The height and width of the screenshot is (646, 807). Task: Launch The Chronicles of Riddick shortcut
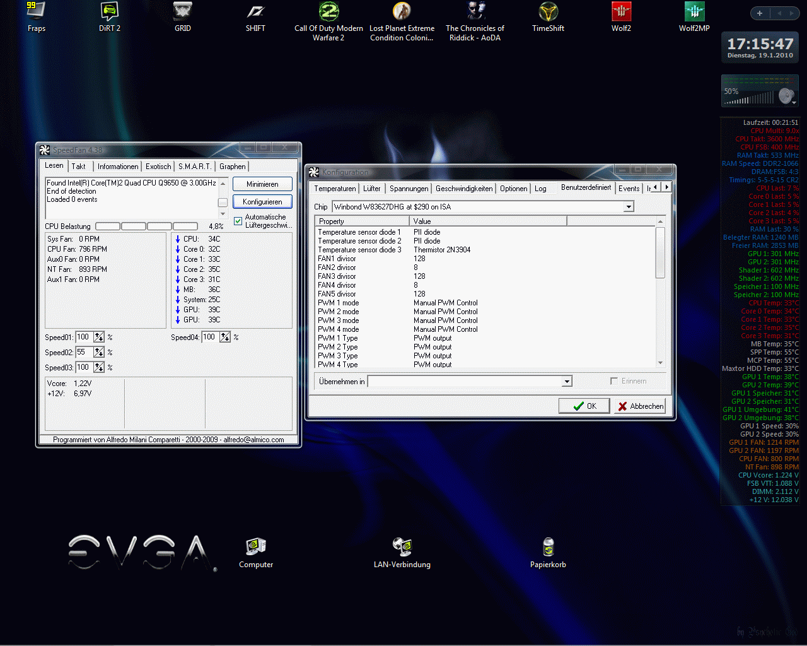point(475,21)
